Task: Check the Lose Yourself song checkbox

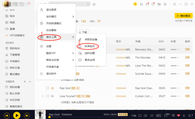Action: (47, 96)
